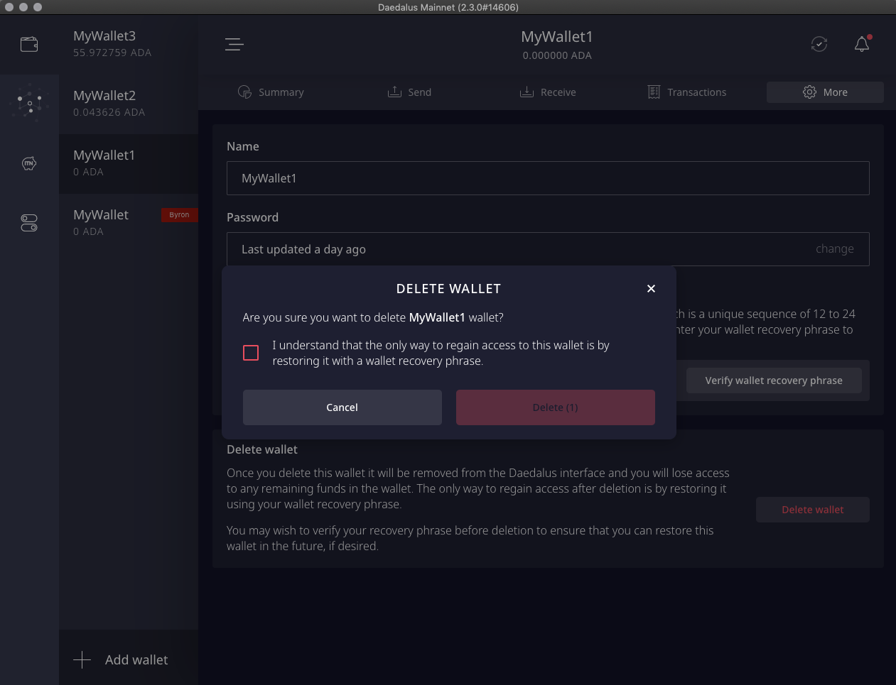Click the hamburger menu icon
The image size is (896, 685).
pos(234,44)
